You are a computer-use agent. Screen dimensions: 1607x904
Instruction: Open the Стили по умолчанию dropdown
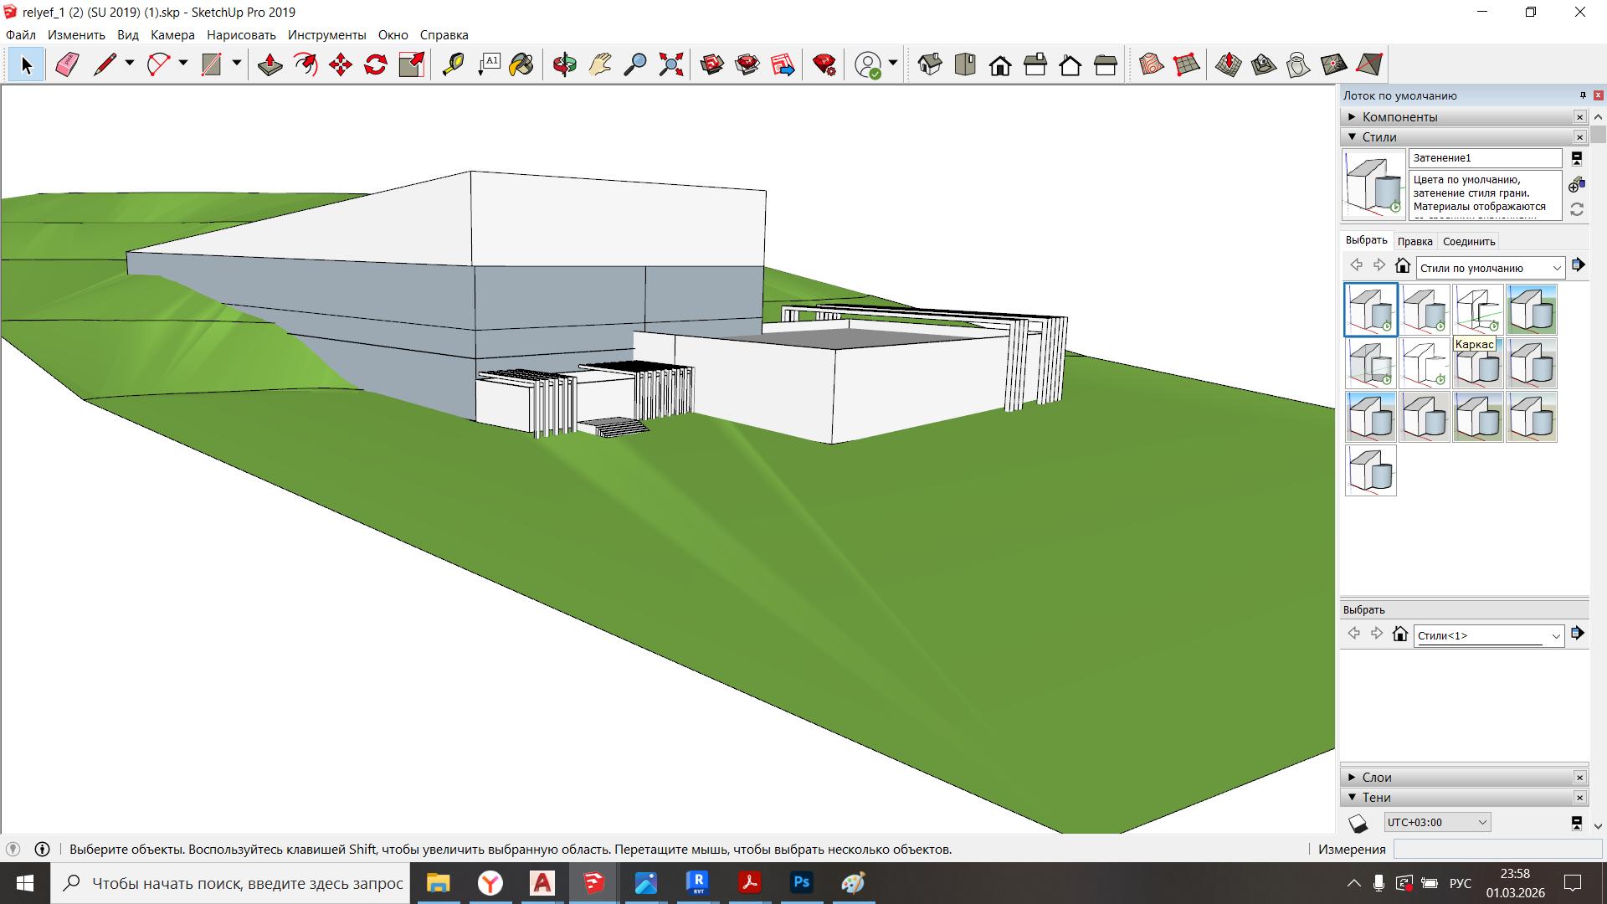point(1556,268)
